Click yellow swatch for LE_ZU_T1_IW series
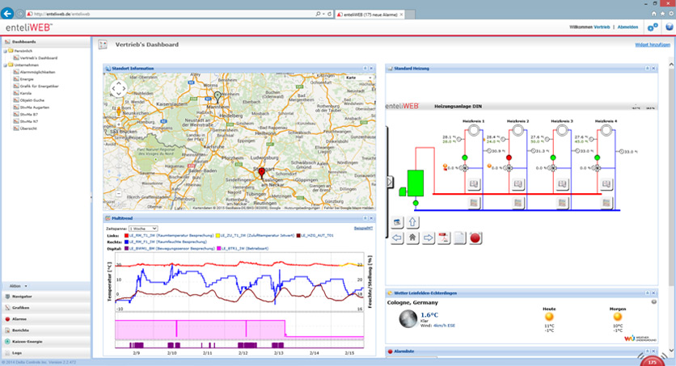This screenshot has height=366, width=676. (218, 236)
